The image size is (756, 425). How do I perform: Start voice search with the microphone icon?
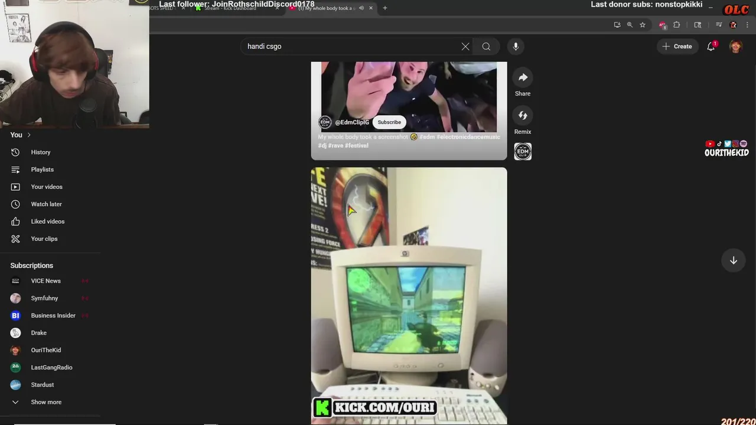(516, 46)
